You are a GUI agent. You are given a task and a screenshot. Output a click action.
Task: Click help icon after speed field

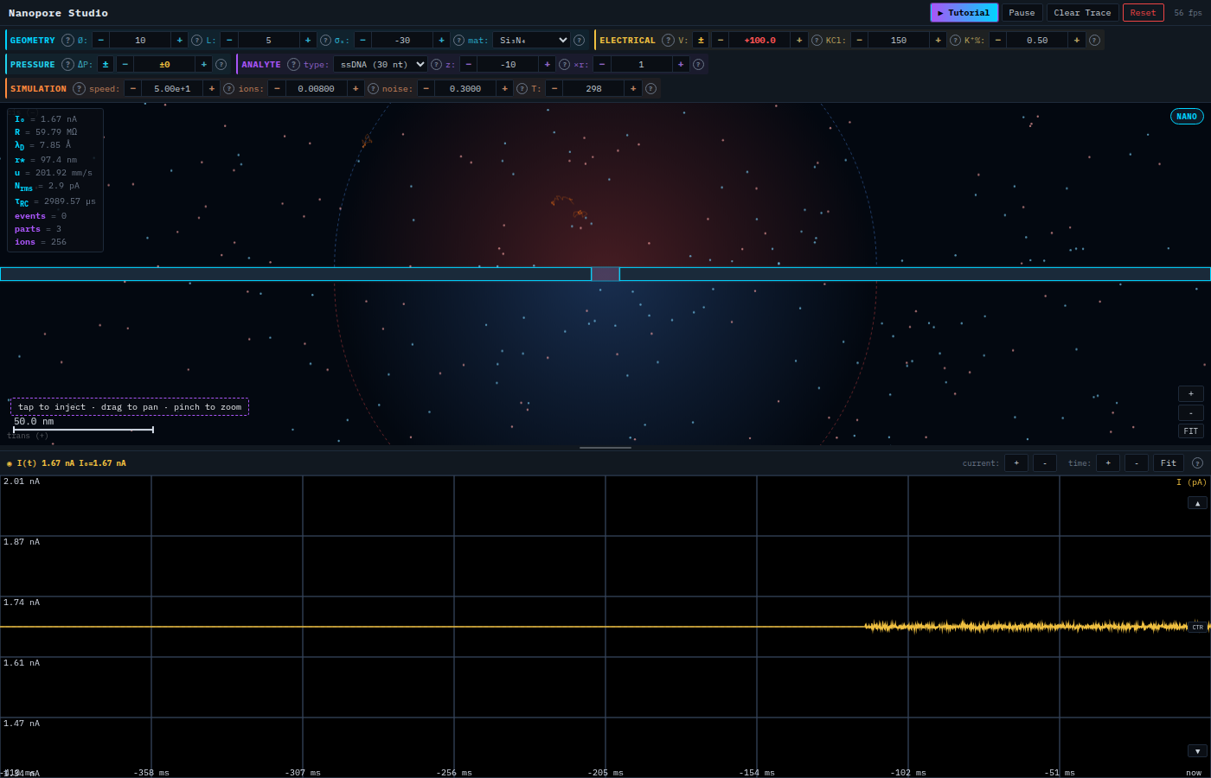click(x=228, y=88)
